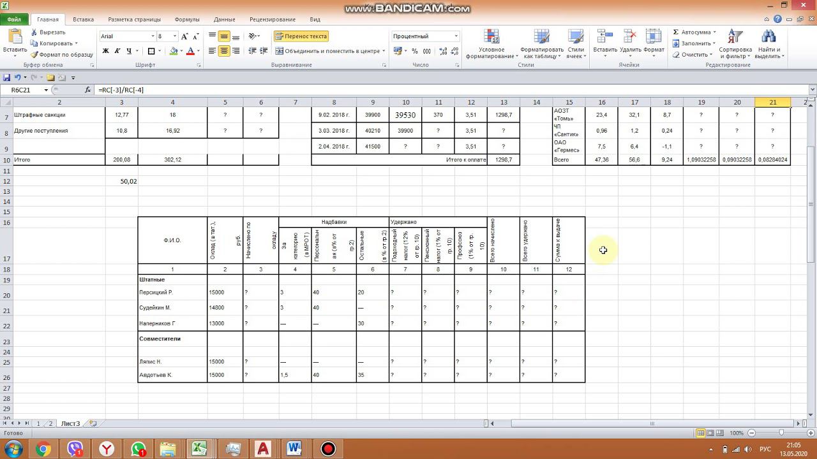817x459 pixels.
Task: Click Объединить и поместить в центре
Action: [x=327, y=51]
